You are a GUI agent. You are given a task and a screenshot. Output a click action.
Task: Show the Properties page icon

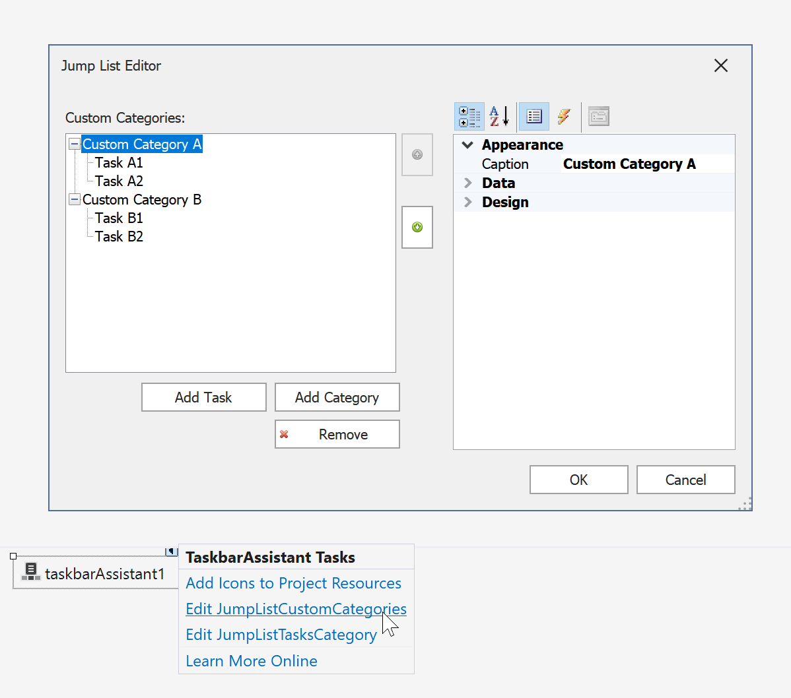[533, 117]
